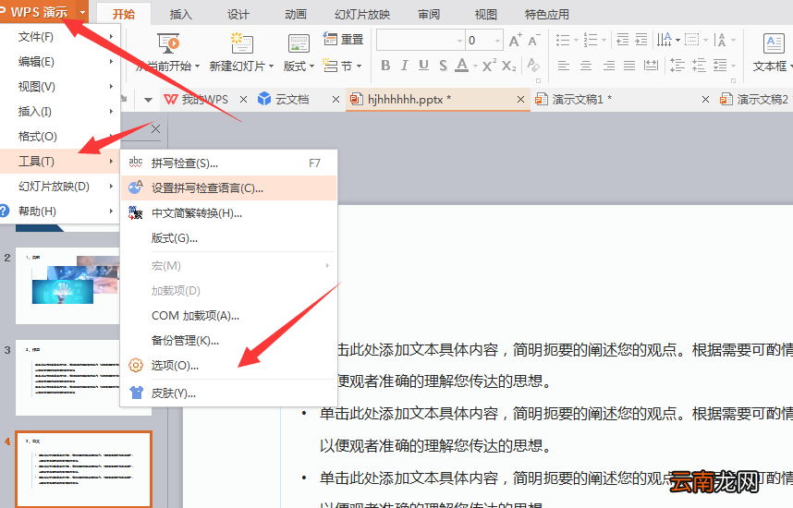The height and width of the screenshot is (508, 793).
Task: Choose 中文简繁转换(H)... entry
Action: coord(228,213)
